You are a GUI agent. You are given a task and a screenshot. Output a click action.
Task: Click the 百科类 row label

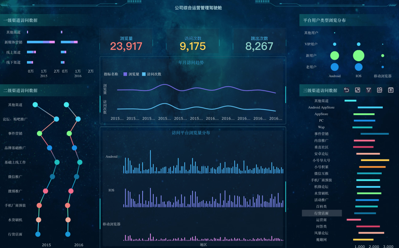321,207
